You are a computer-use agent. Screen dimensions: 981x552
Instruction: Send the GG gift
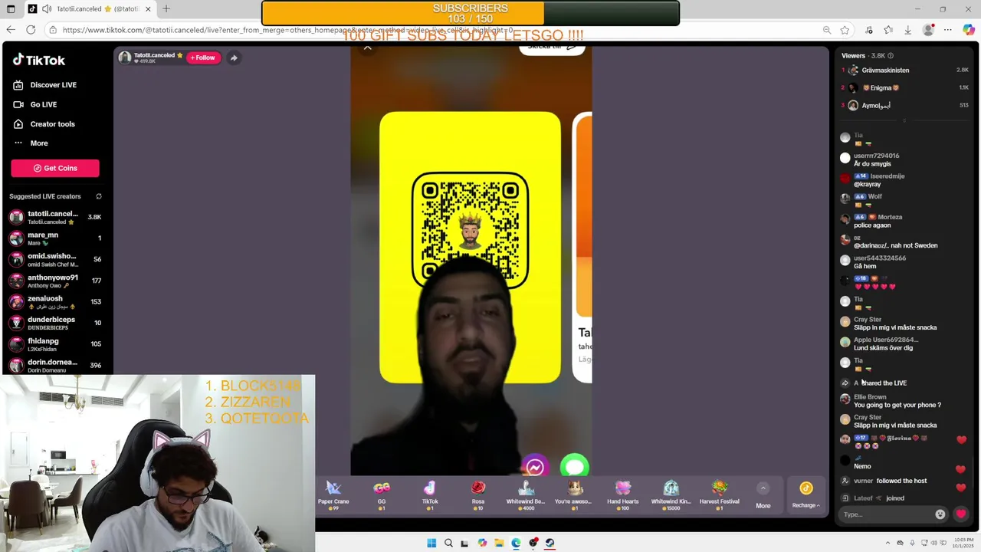pos(382,495)
